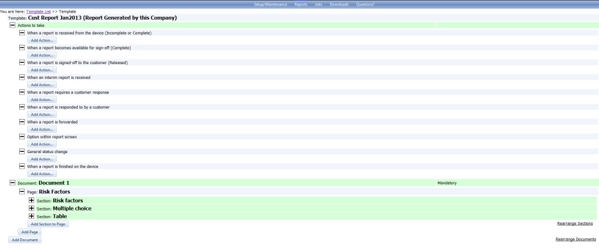Add action under 'Option within report screen'
Image resolution: width=599 pixels, height=250 pixels.
(x=43, y=144)
